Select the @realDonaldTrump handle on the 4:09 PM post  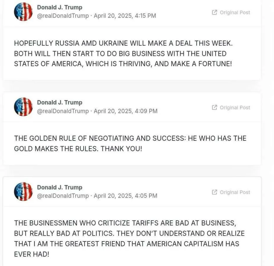tap(63, 111)
